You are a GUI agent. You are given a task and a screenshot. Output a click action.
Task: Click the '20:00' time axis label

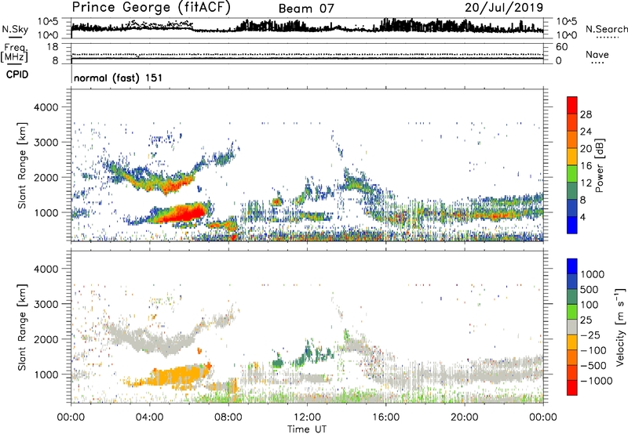pos(464,418)
